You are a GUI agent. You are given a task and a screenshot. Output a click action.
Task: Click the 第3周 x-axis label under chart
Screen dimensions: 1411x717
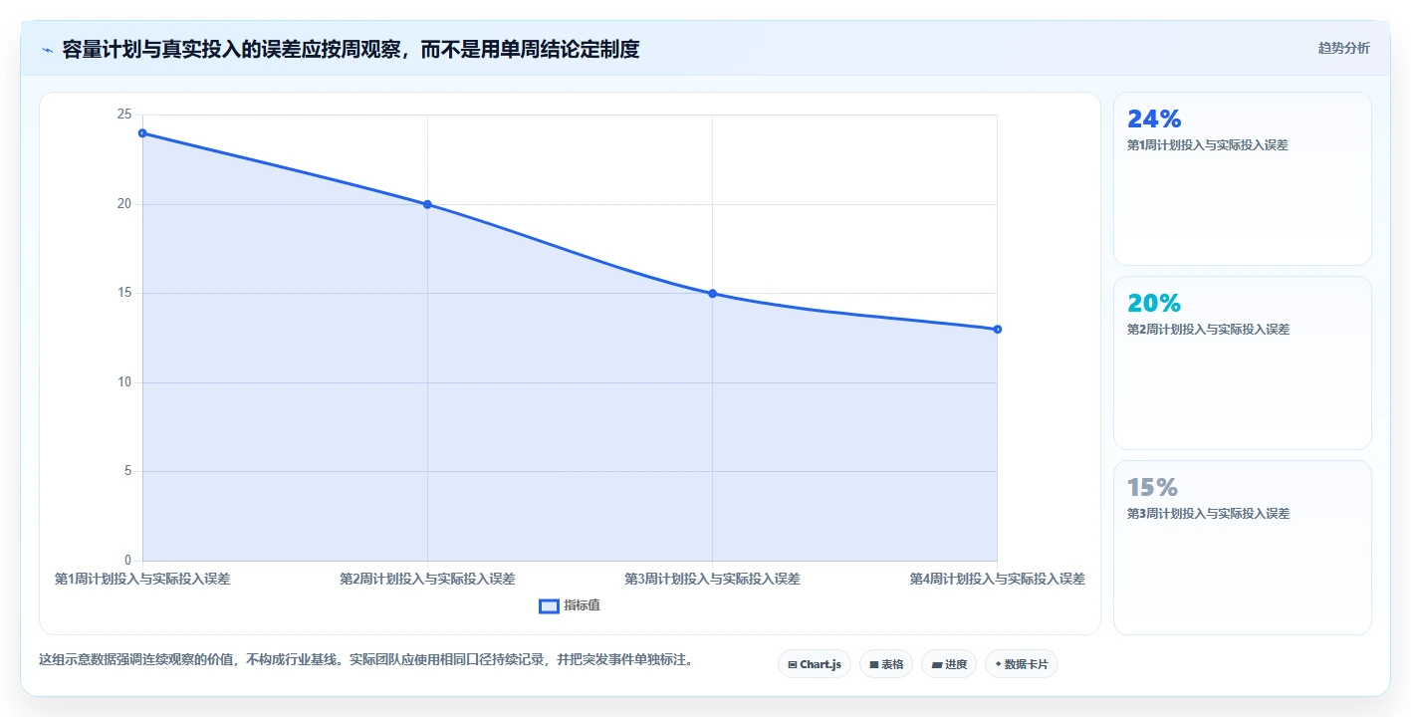click(712, 579)
